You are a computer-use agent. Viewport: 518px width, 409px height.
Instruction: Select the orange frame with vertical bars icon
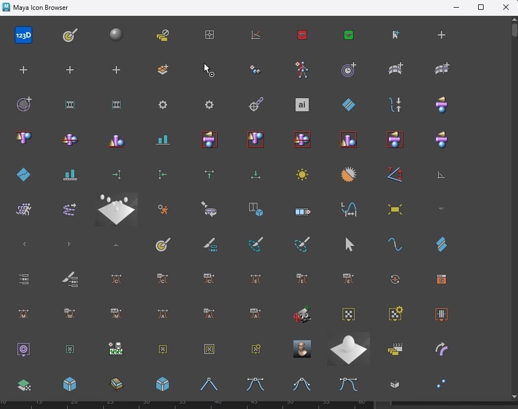pos(442,315)
